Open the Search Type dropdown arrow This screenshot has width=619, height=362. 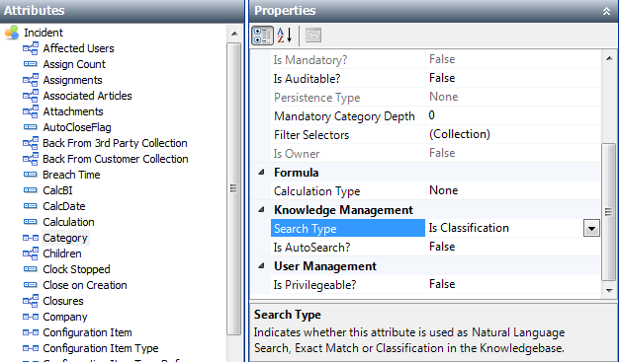coord(591,229)
